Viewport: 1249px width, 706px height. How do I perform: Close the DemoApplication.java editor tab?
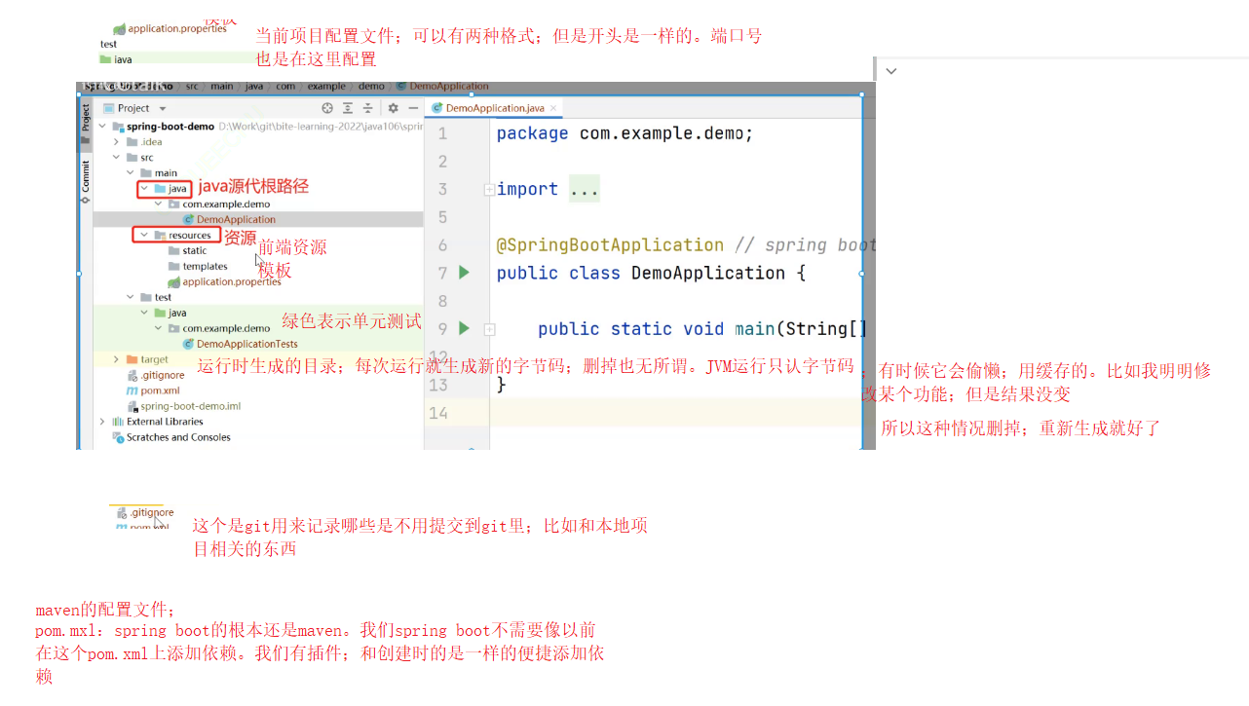[x=553, y=108]
